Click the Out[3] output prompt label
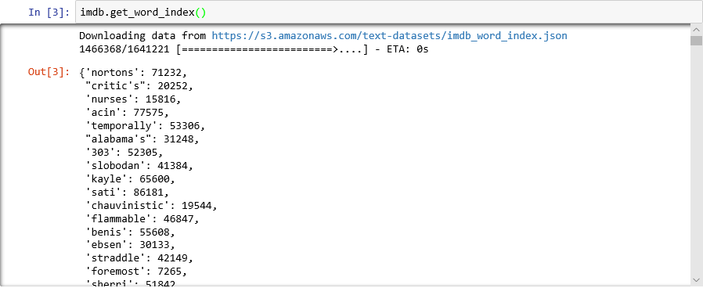 pyautogui.click(x=49, y=72)
